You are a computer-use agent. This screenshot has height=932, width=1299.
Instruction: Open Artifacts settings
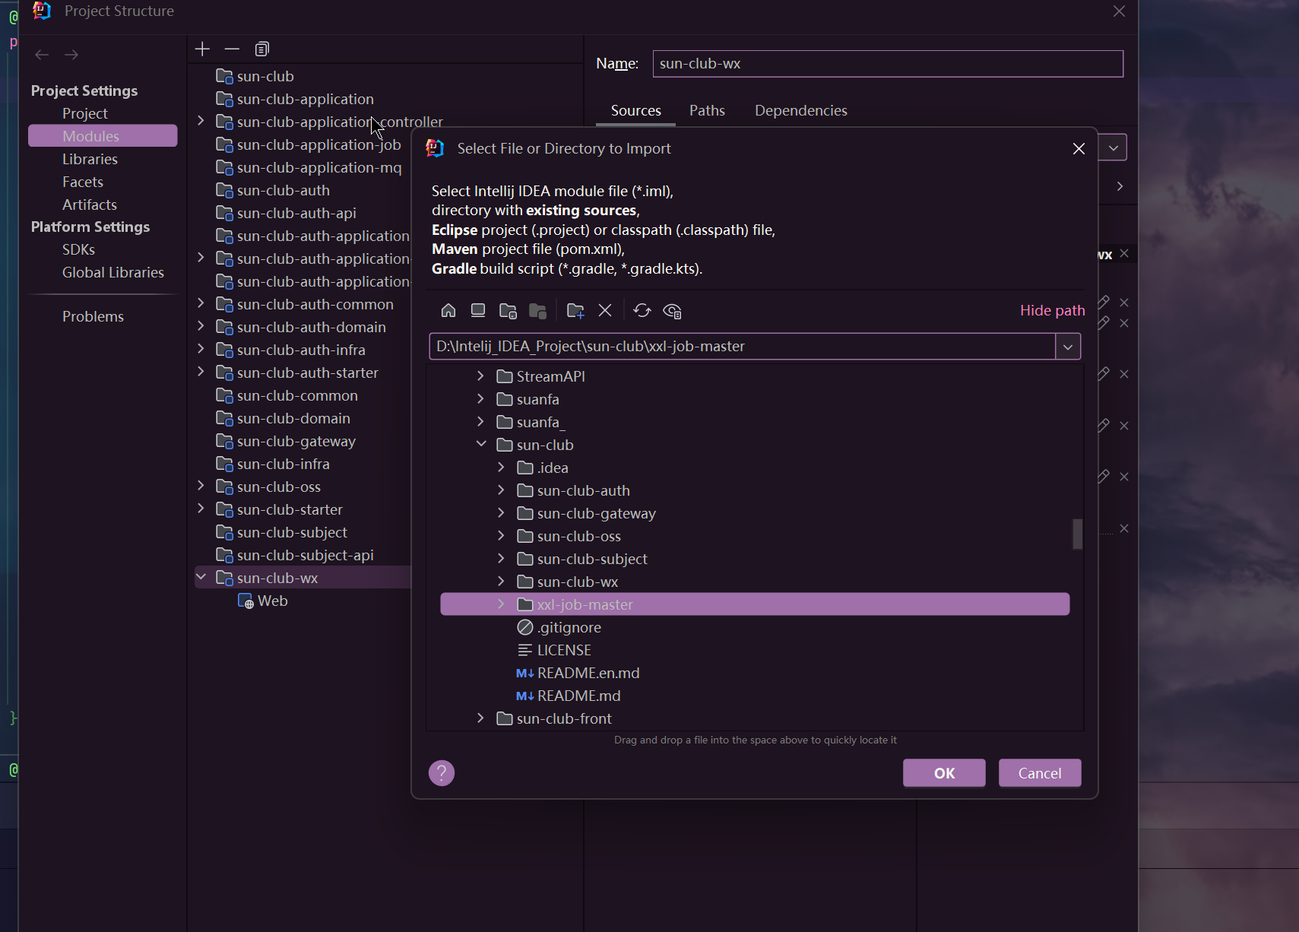coord(90,204)
